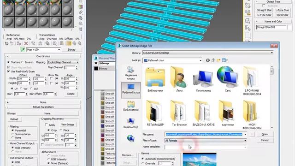Toggle the Height Mirror checkbox
Screen dimensions: 295x166
coord(51,83)
